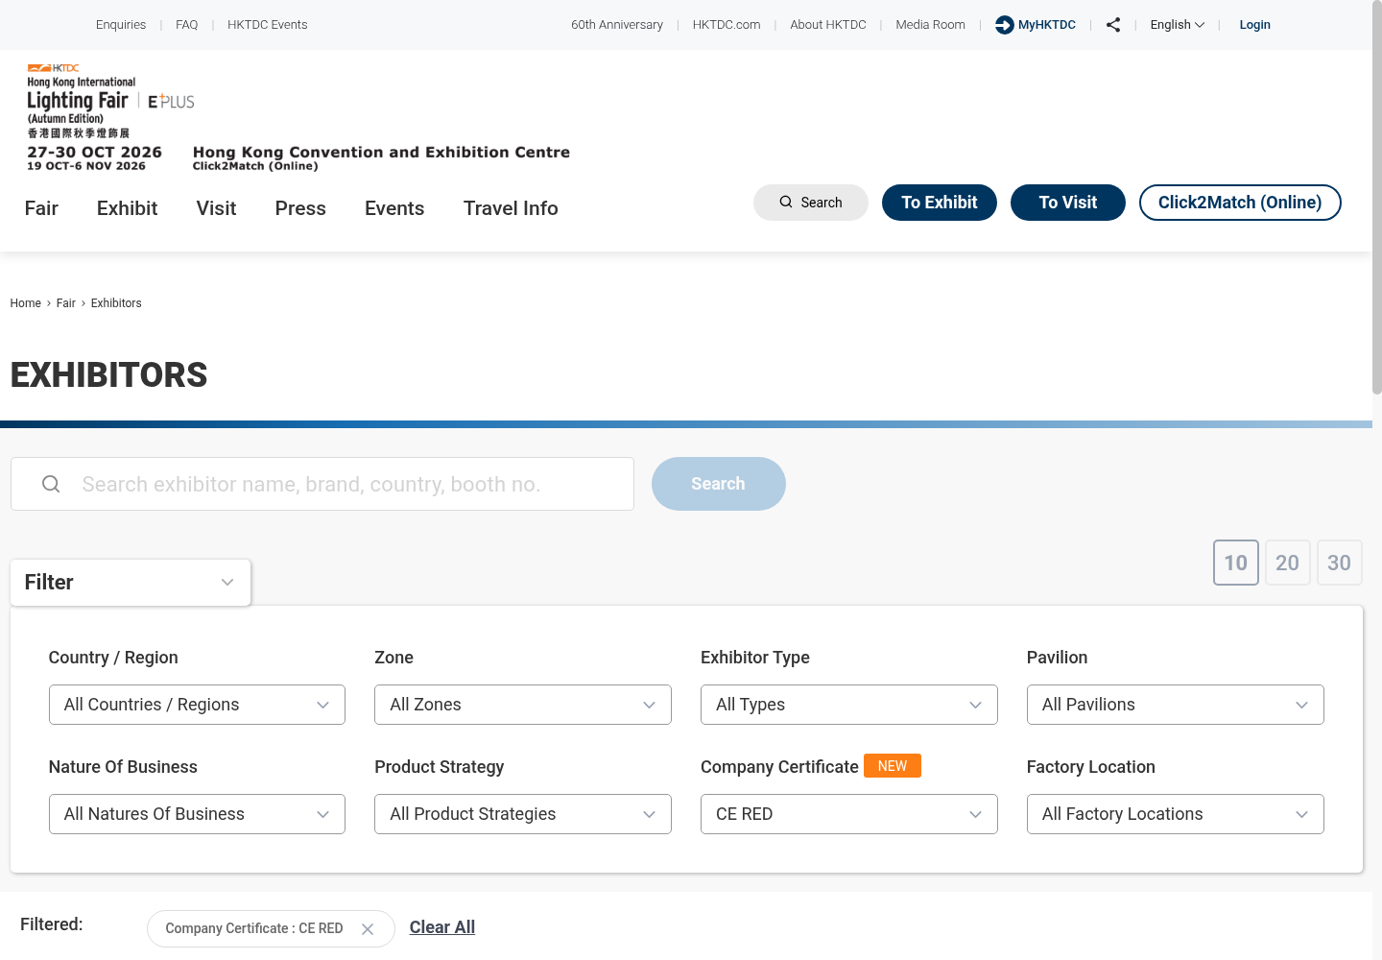
Task: Click the HKTDC Lighting Fair logo
Action: coord(81,101)
